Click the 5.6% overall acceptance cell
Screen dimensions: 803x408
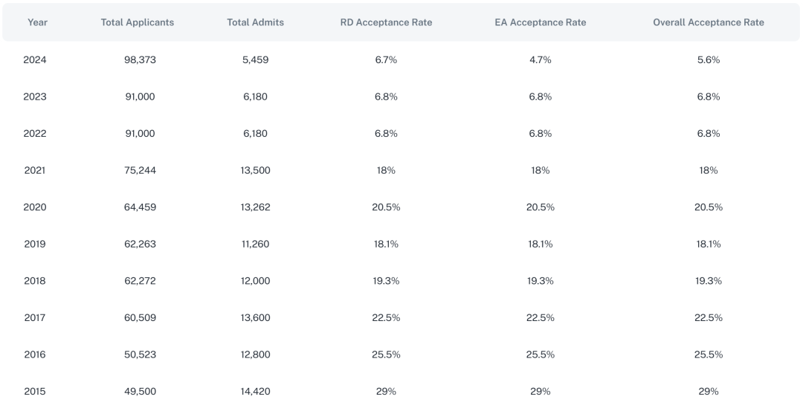[x=708, y=59]
